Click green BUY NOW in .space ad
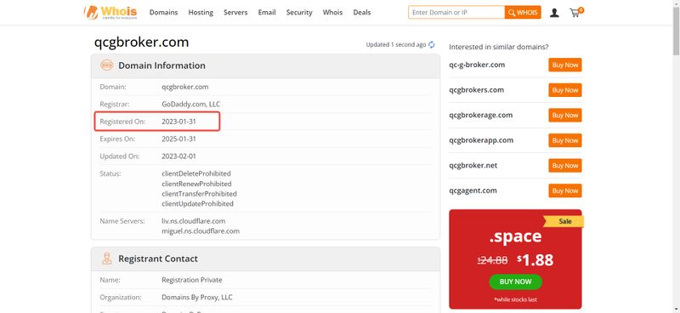This screenshot has width=680, height=313. click(516, 282)
